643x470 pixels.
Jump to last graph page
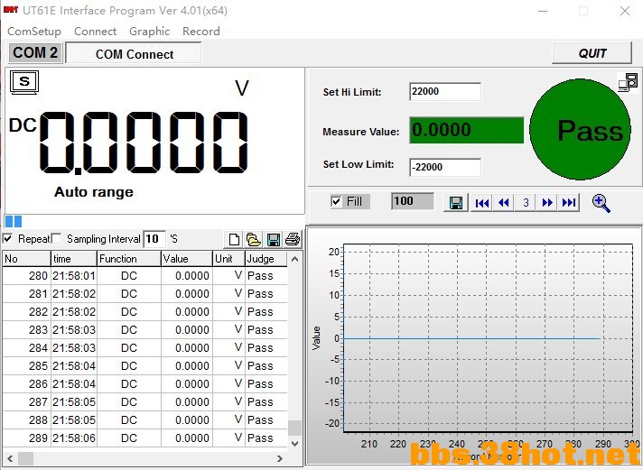pos(569,202)
